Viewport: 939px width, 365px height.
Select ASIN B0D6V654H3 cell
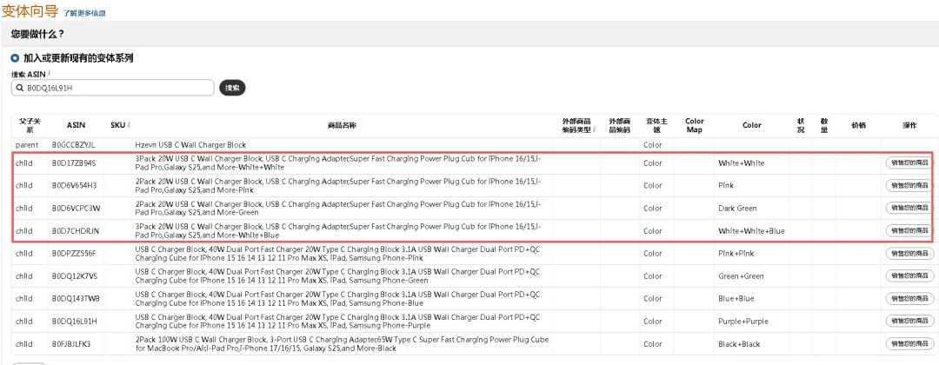74,185
